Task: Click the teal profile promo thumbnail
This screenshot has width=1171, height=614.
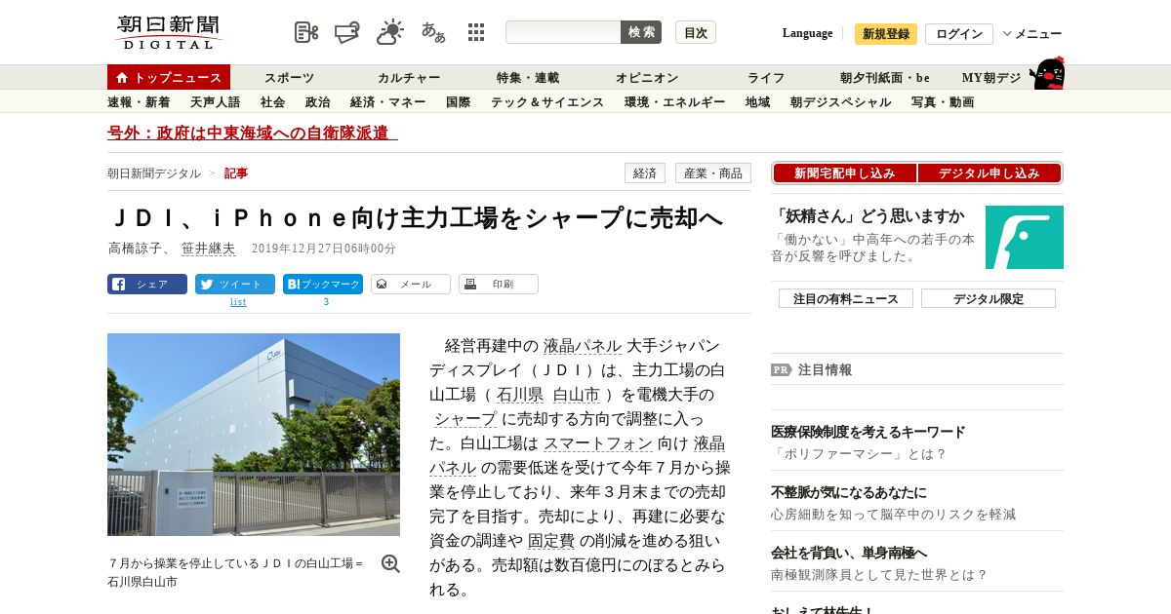Action: click(1025, 237)
